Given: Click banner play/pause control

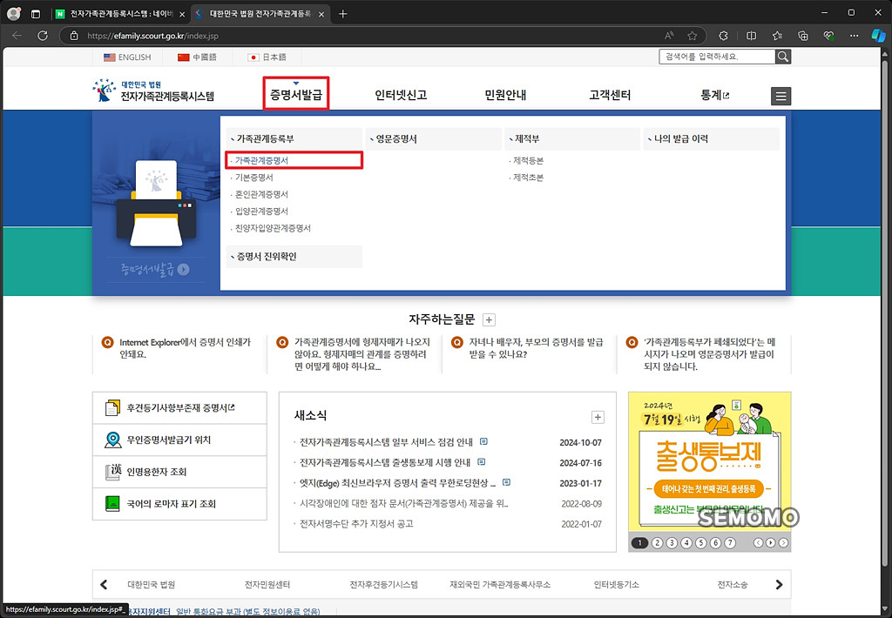Looking at the screenshot, I should coord(771,543).
